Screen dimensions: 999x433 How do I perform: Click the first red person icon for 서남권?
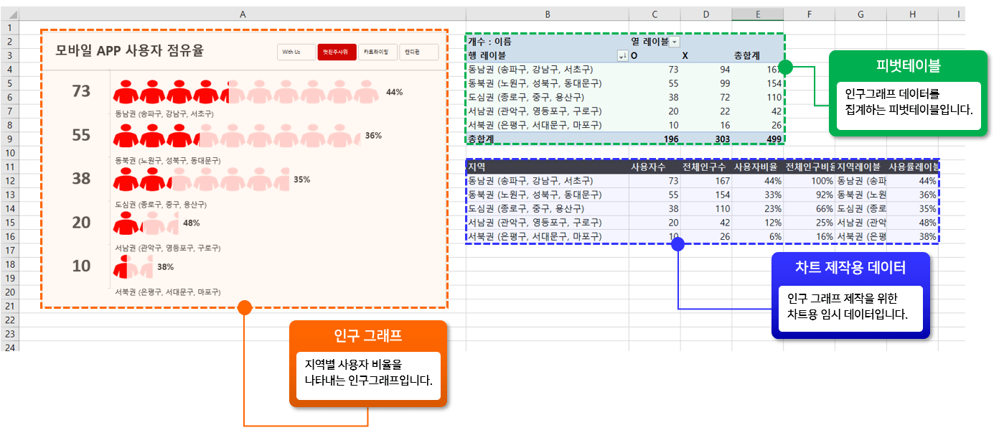coord(126,224)
